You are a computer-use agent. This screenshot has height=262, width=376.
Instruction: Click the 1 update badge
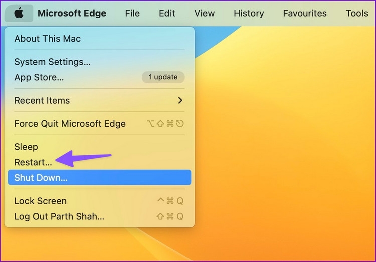tap(163, 77)
